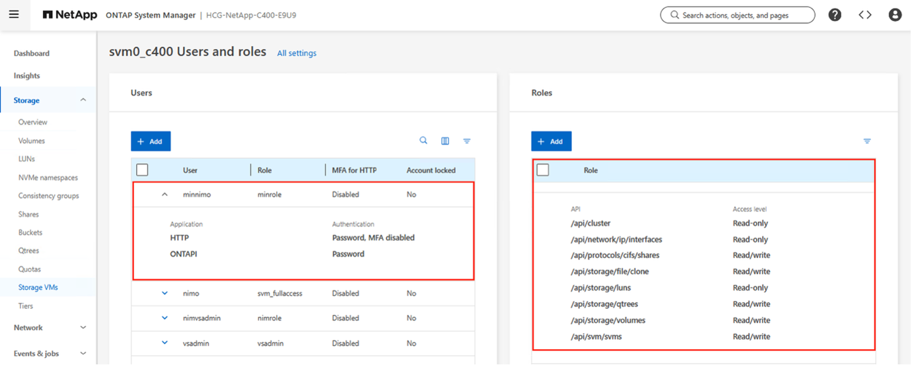
Task: Expand the Network section in sidebar
Action: (x=83, y=327)
